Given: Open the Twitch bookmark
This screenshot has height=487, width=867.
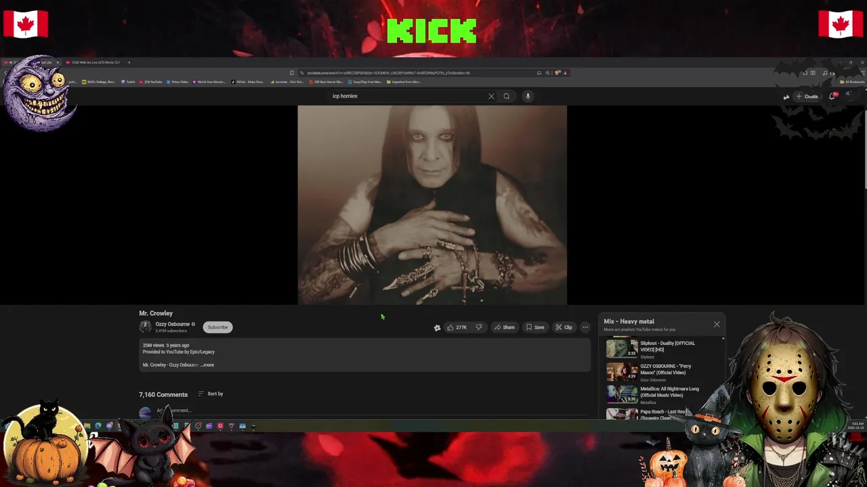Looking at the screenshot, I should point(129,82).
